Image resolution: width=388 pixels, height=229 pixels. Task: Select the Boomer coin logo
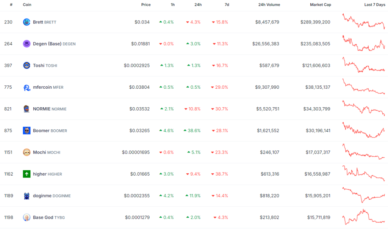click(26, 130)
